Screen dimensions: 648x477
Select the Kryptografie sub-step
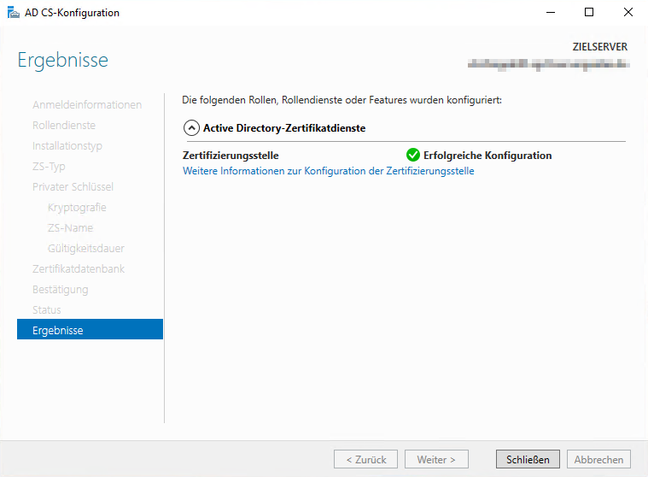pyautogui.click(x=77, y=207)
